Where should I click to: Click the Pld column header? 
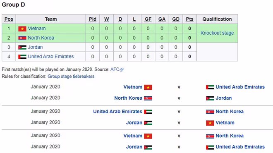(x=93, y=19)
